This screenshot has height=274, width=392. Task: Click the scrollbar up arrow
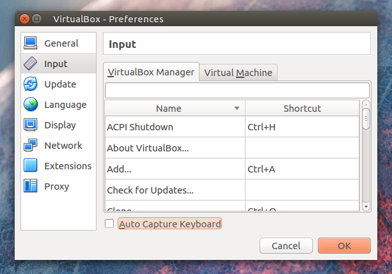click(x=366, y=104)
